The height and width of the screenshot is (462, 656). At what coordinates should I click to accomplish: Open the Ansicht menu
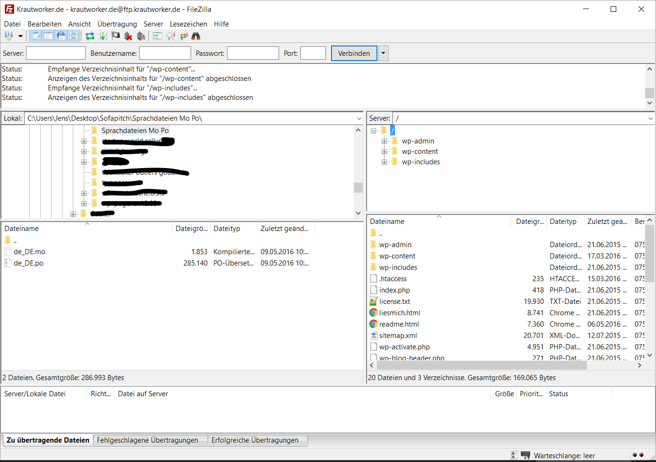click(x=79, y=24)
